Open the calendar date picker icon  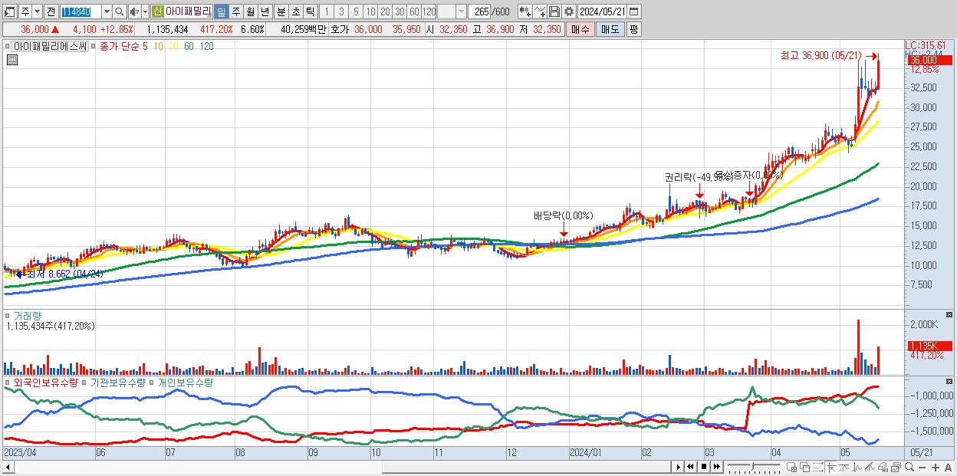pos(636,11)
